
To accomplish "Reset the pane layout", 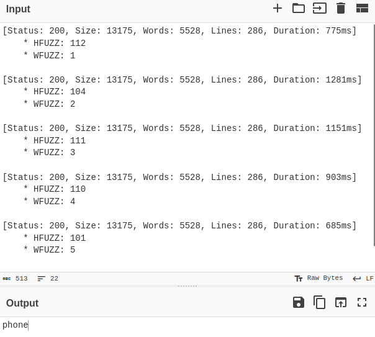I will 362,8.
